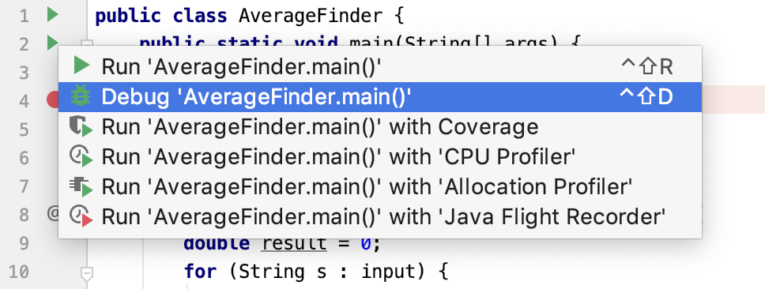
Task: Select Run with 'Allocation Profiler' entry
Action: [380, 186]
